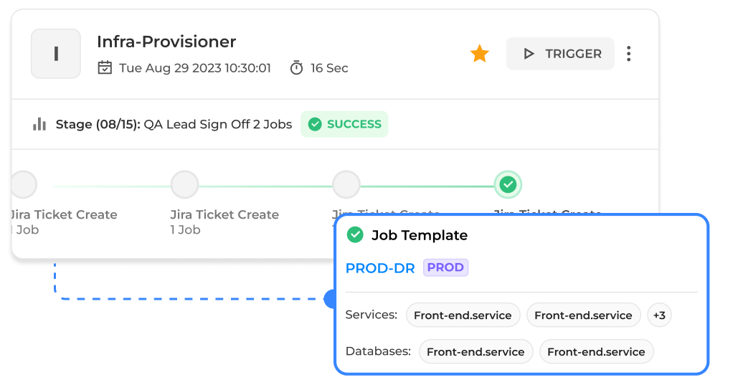
Task: Expand the +3 more services chip
Action: 659,315
